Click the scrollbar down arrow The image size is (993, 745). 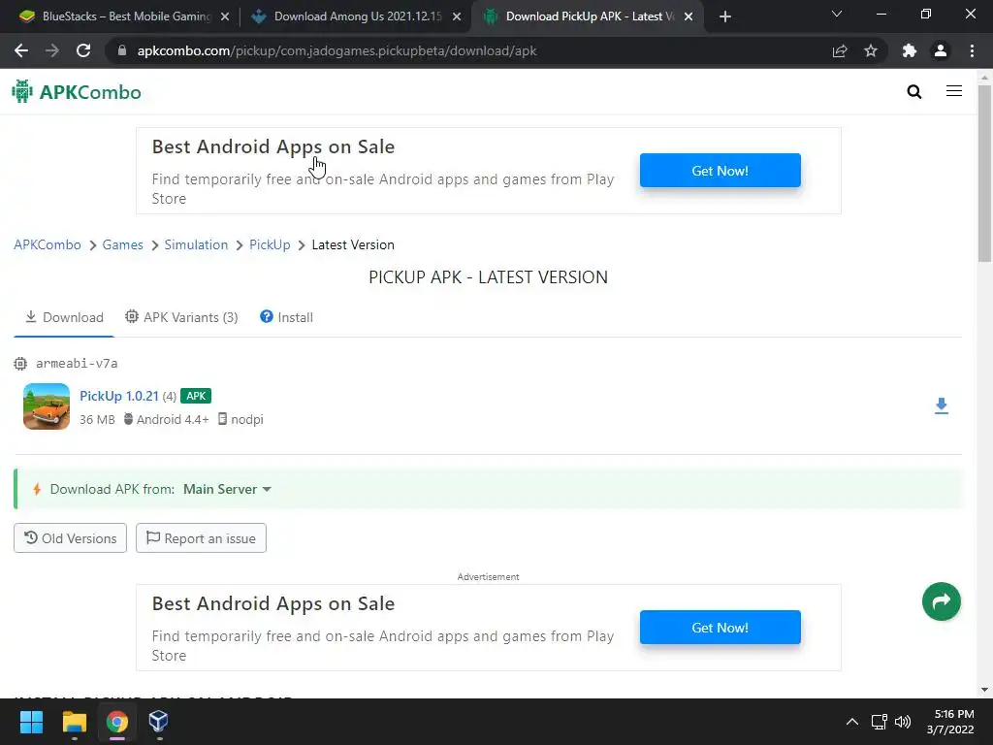[x=984, y=690]
